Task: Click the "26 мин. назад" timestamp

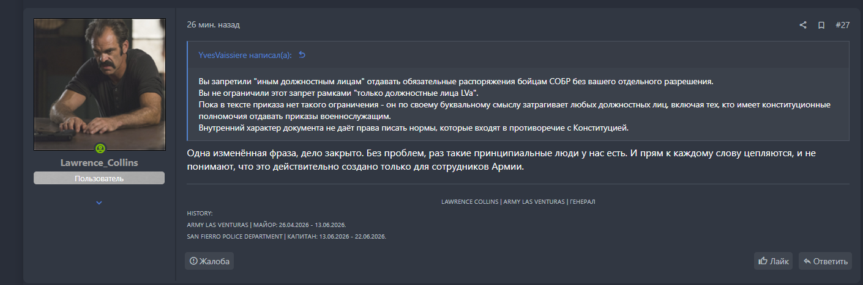Action: pyautogui.click(x=214, y=25)
